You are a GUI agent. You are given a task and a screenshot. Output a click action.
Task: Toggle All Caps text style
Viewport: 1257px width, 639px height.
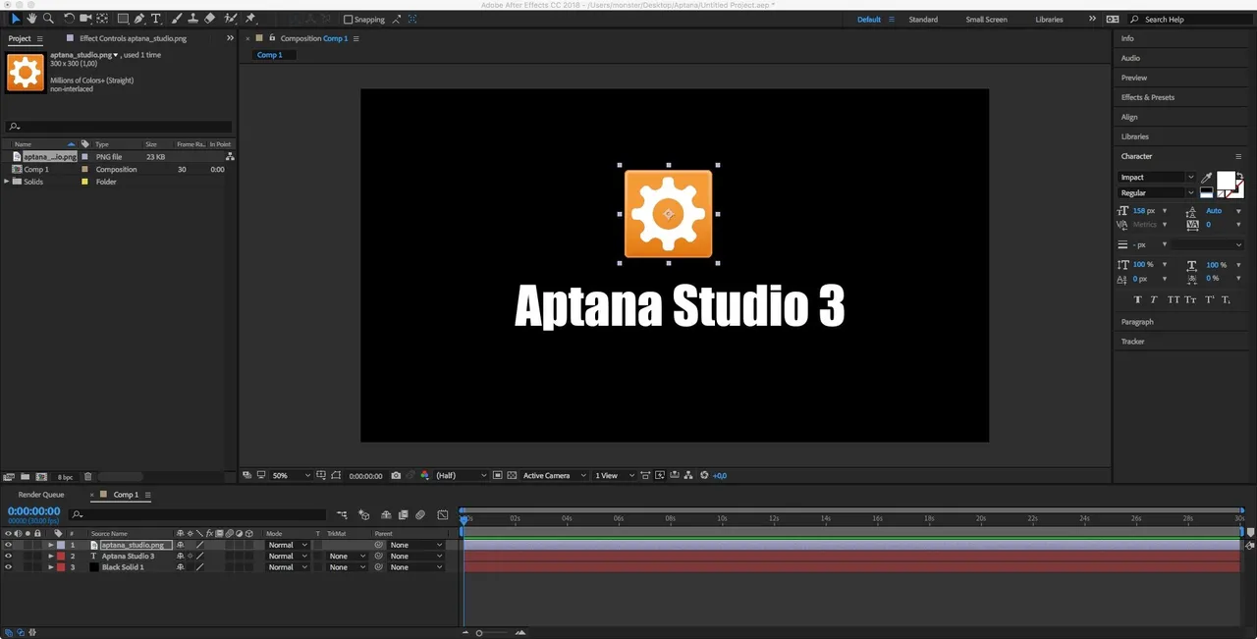coord(1173,299)
